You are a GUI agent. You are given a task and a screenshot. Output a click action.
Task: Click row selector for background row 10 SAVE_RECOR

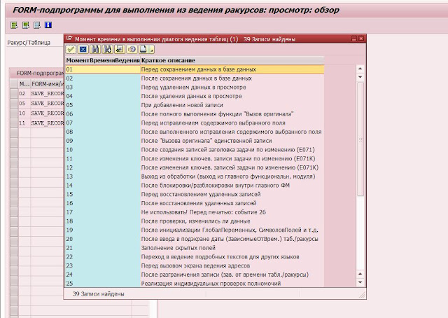click(x=14, y=113)
